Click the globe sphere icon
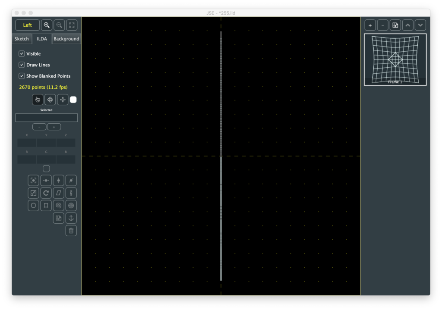The height and width of the screenshot is (310, 442). pyautogui.click(x=71, y=205)
